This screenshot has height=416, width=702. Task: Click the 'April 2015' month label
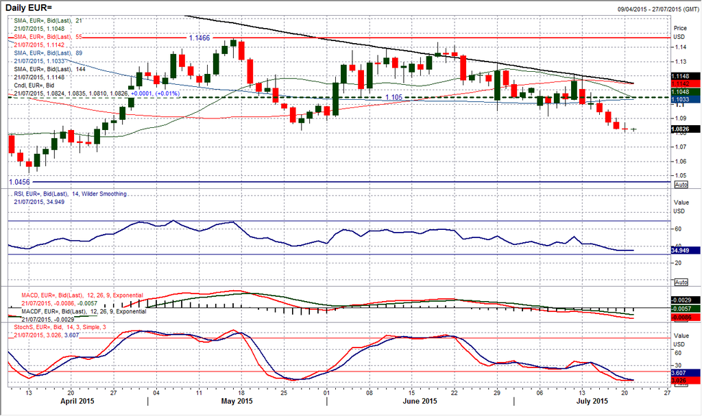click(x=77, y=401)
